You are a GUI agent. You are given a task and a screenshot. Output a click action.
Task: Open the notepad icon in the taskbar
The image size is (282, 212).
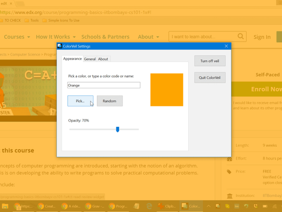(137, 206)
